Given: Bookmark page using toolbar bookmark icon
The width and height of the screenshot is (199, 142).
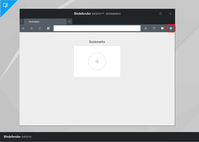Looking at the screenshot, I should coord(154,28).
